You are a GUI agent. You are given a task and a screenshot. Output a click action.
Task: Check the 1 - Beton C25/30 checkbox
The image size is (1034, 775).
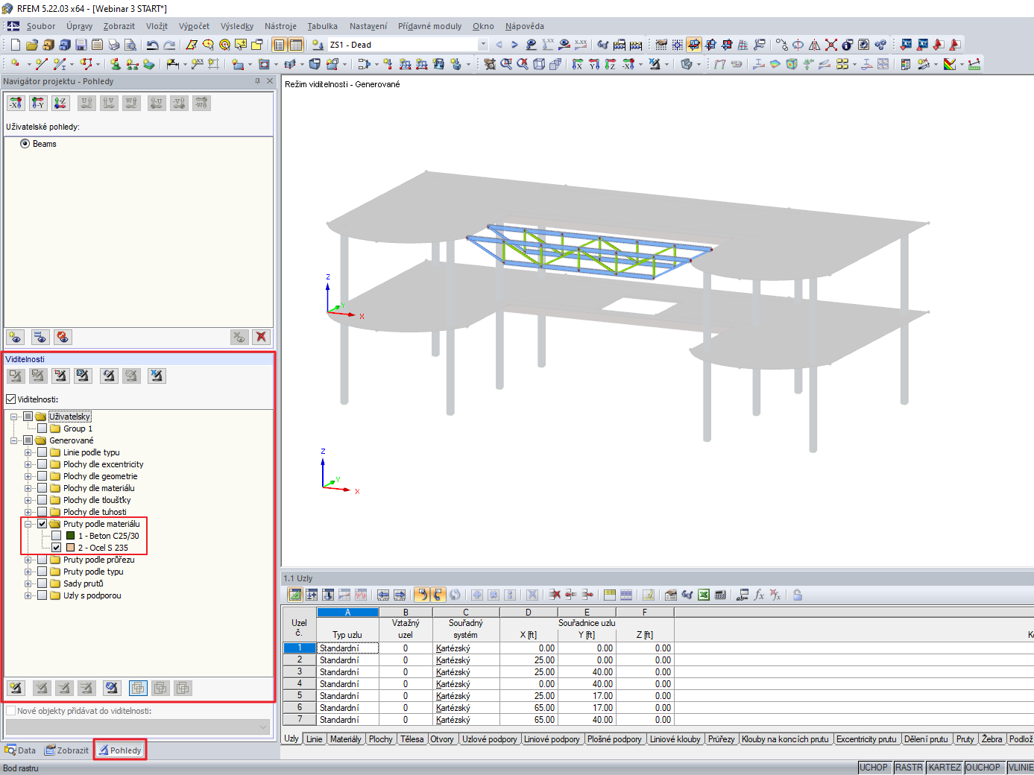[57, 536]
